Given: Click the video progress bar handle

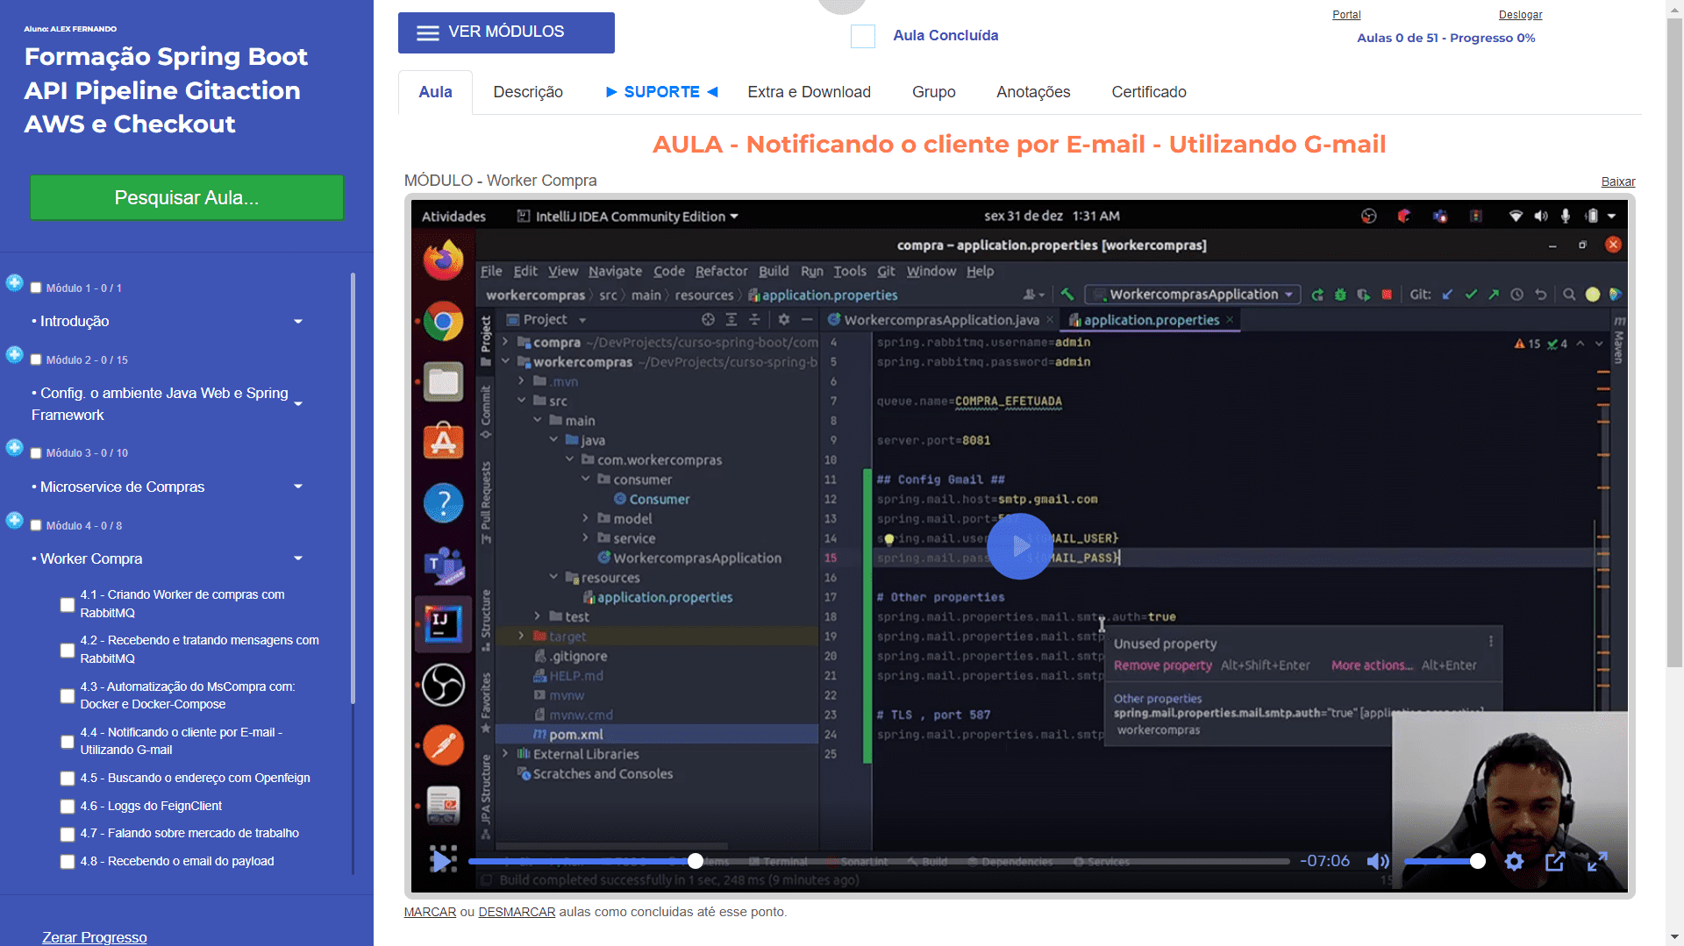Looking at the screenshot, I should pyautogui.click(x=696, y=861).
